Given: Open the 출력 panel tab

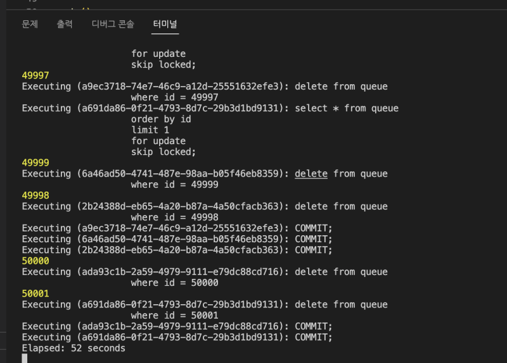Looking at the screenshot, I should click(x=65, y=24).
